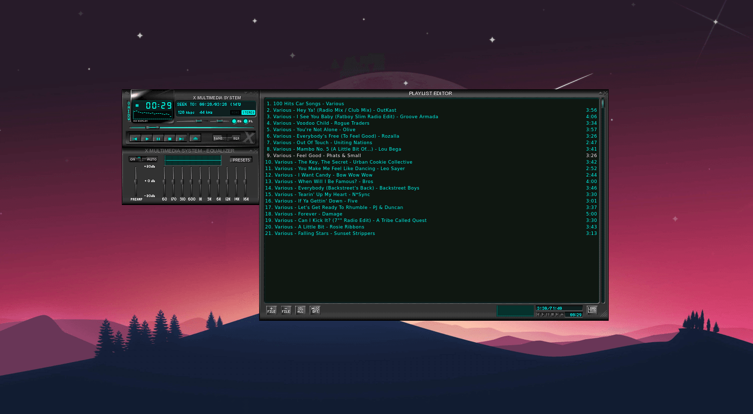Click the 14K equalizer band slider
The image size is (753, 414).
point(236,181)
